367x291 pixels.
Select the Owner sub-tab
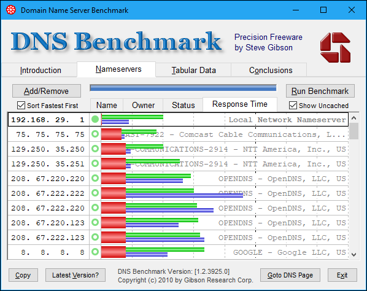143,105
